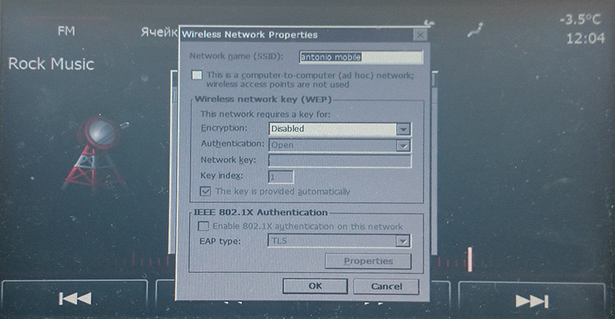Click the Key index field

pos(281,177)
